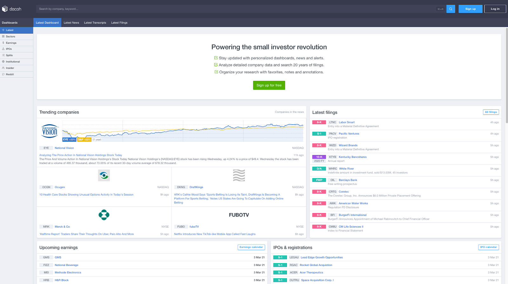This screenshot has width=508, height=284.
Task: Click the DraftKings placeholder logo
Action: pyautogui.click(x=239, y=175)
